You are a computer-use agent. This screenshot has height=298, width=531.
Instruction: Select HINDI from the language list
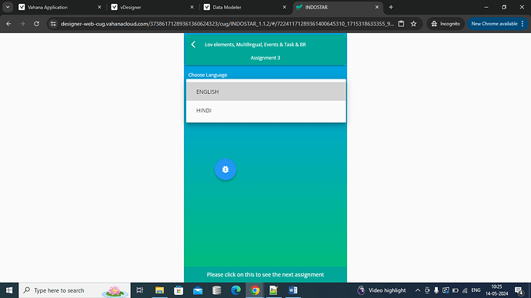pyautogui.click(x=265, y=111)
